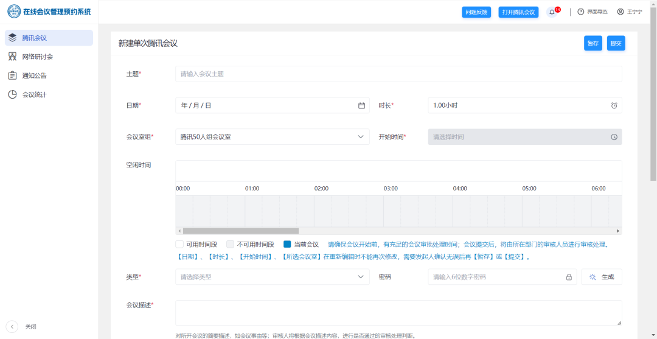
Task: Click the 生成 password button
Action: coord(602,277)
